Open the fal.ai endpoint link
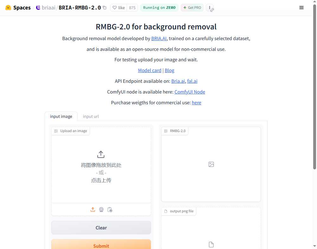Viewport: 317px width, 249px height. click(x=192, y=81)
